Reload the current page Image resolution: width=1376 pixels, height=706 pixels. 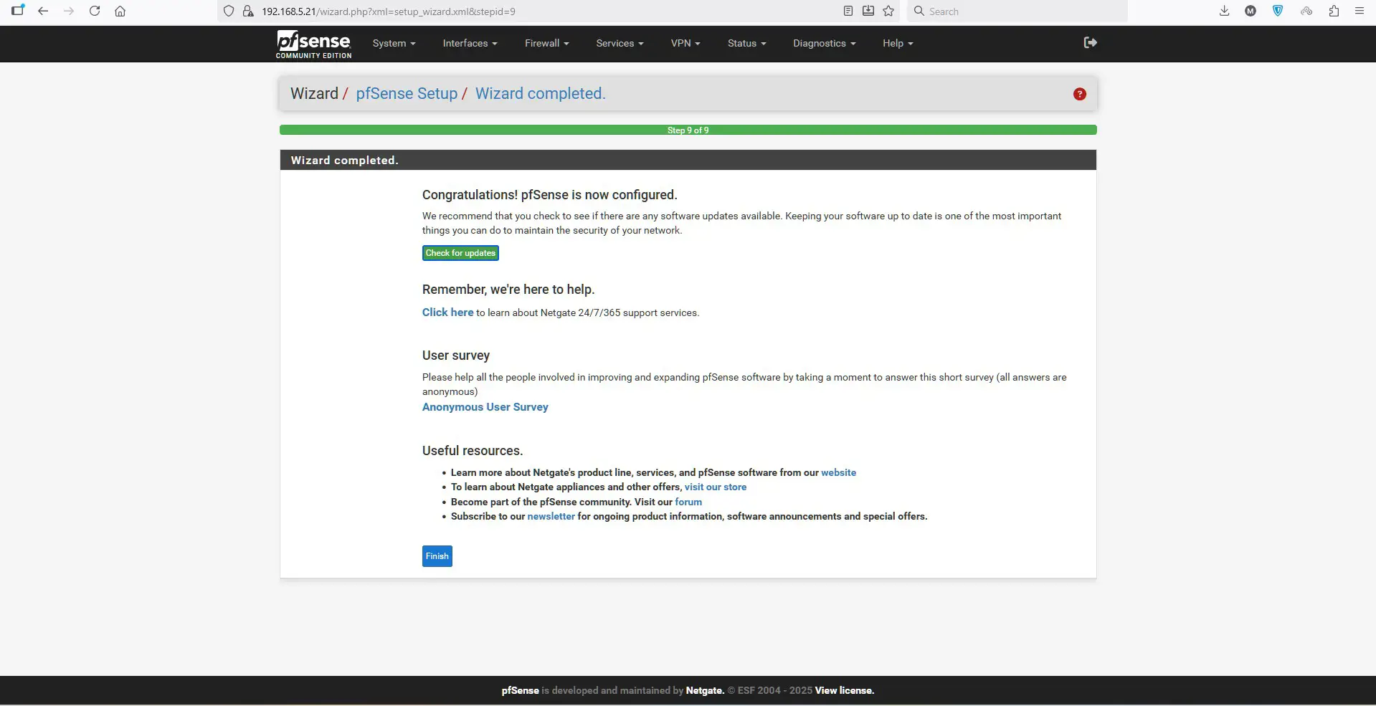[x=95, y=11]
